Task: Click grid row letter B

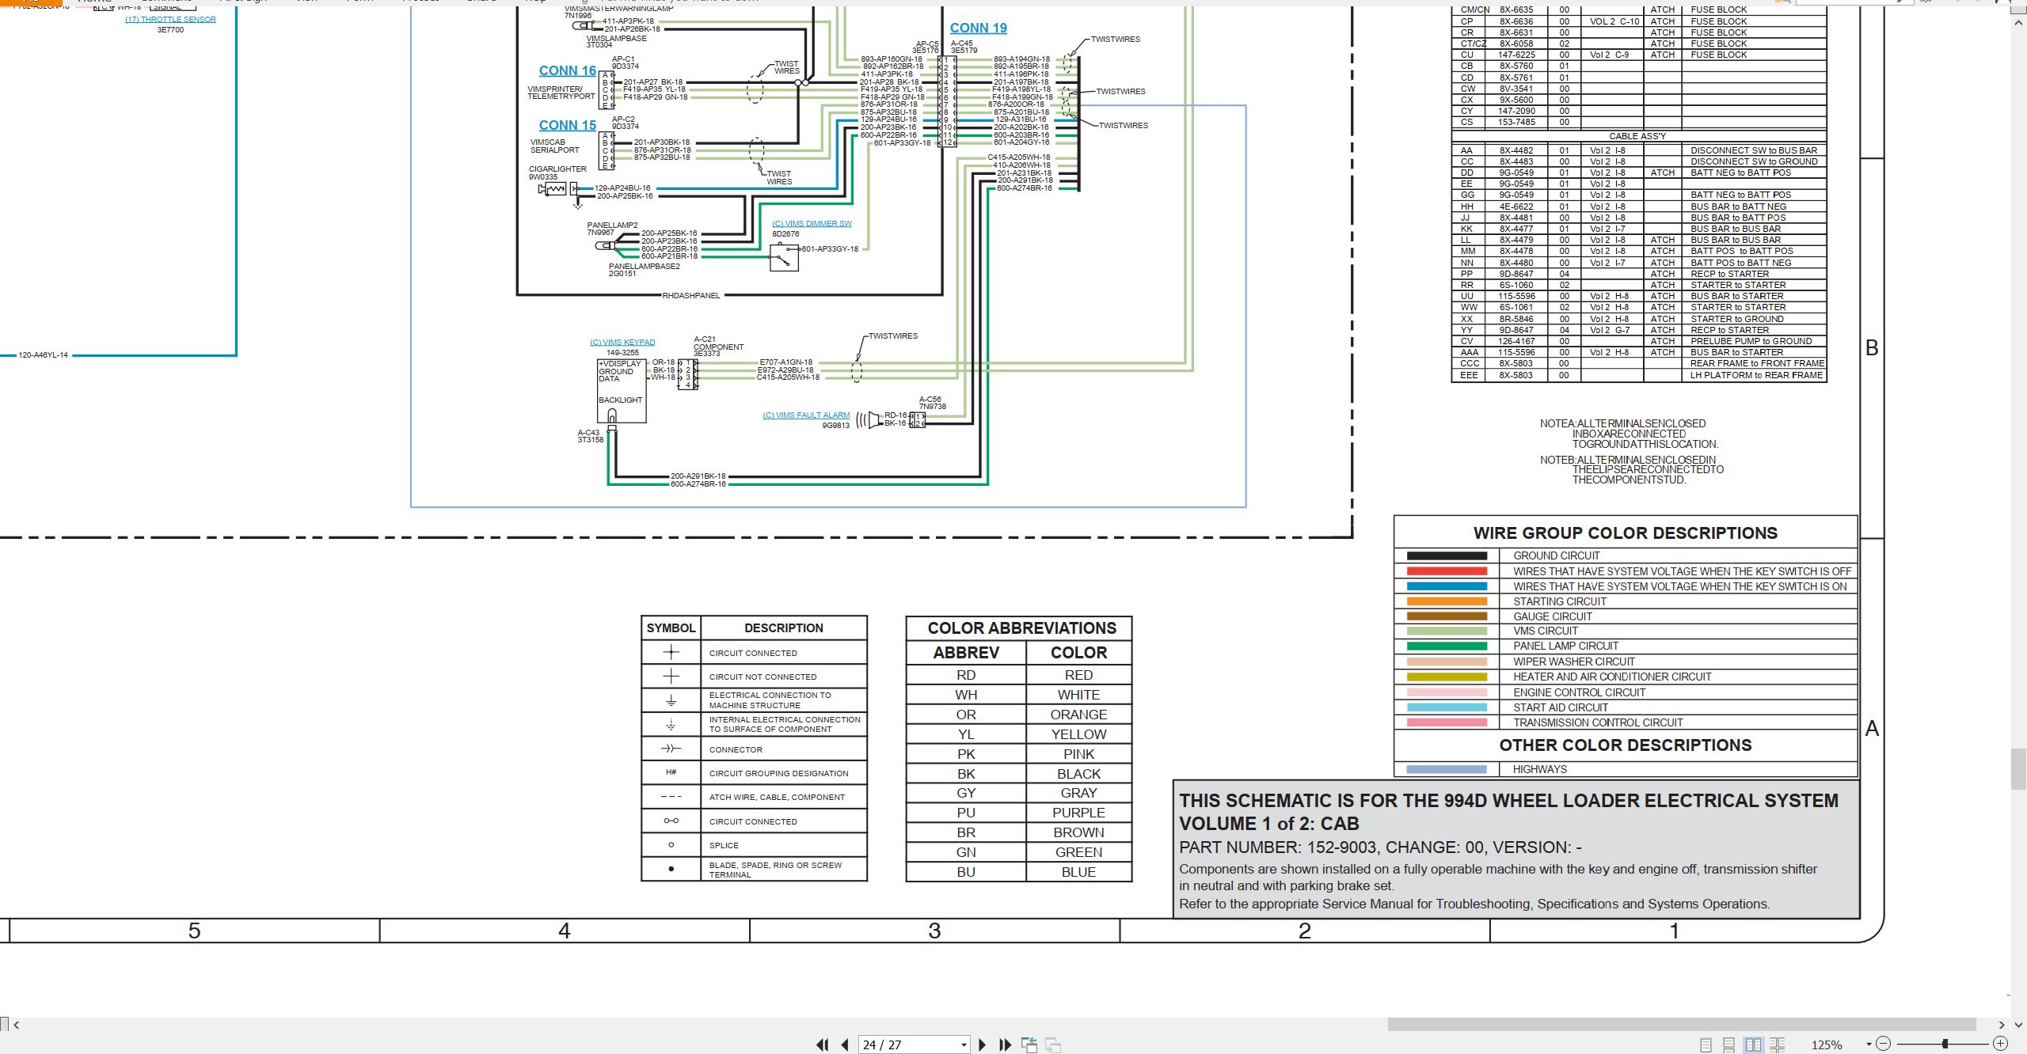Action: point(1872,347)
